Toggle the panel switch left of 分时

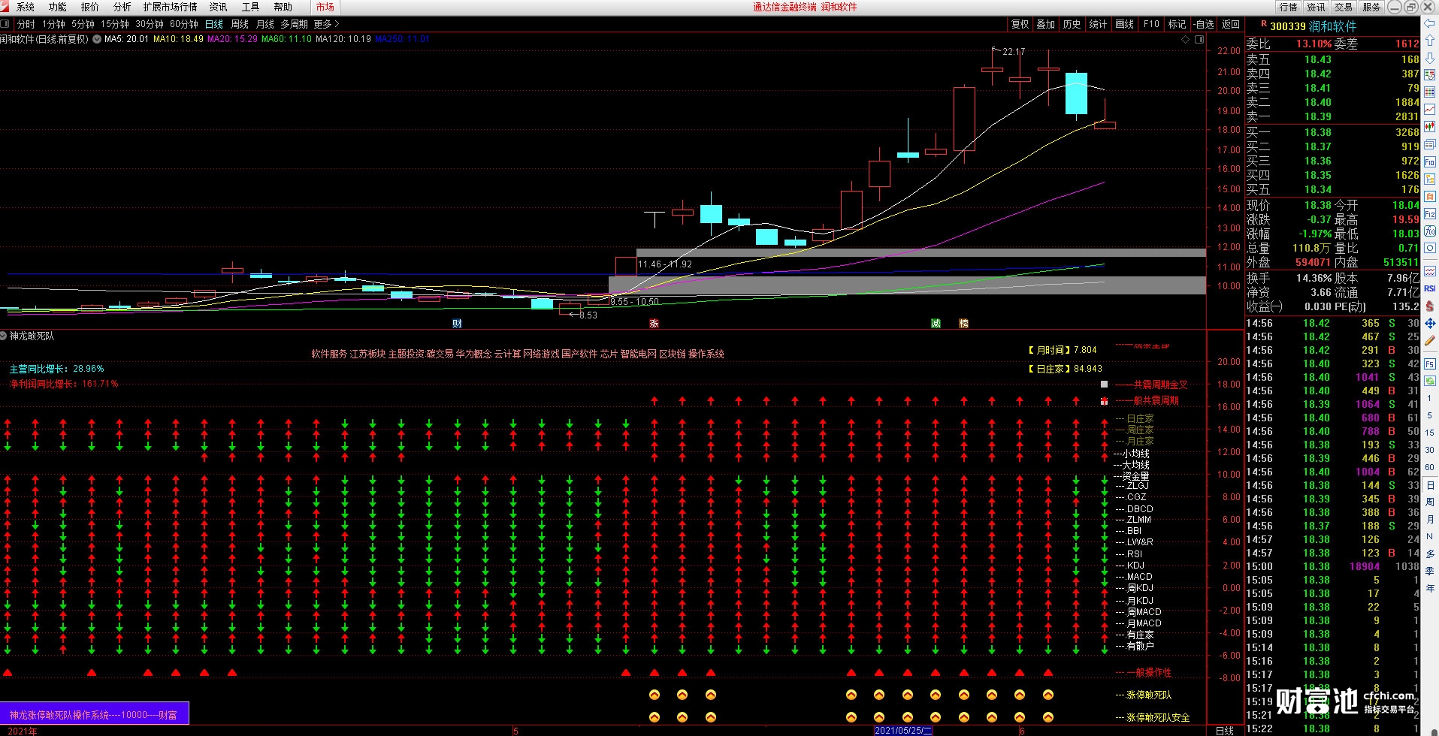pyautogui.click(x=5, y=24)
